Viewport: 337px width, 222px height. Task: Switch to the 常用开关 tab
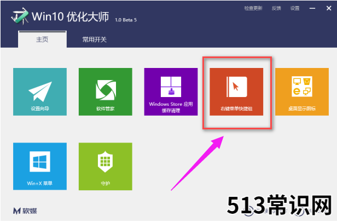coord(94,39)
